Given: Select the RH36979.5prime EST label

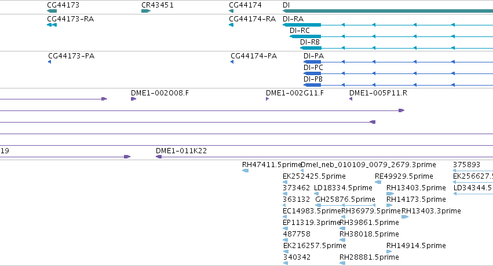Looking at the screenshot, I should 371,211.
